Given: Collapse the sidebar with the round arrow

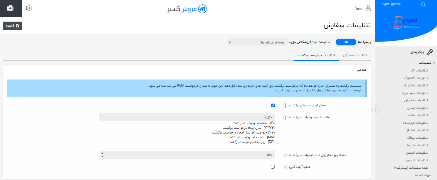Looking at the screenshot, I should pyautogui.click(x=376, y=109).
